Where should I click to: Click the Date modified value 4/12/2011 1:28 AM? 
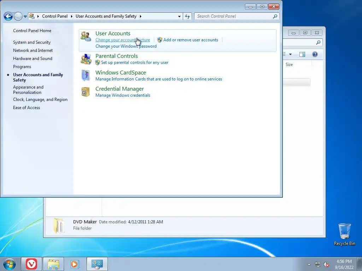[x=145, y=222]
